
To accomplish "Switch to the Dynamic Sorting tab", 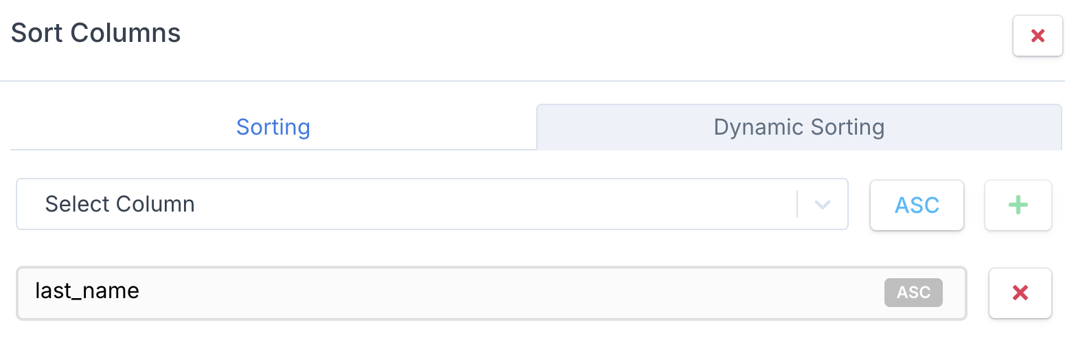I will tap(799, 127).
